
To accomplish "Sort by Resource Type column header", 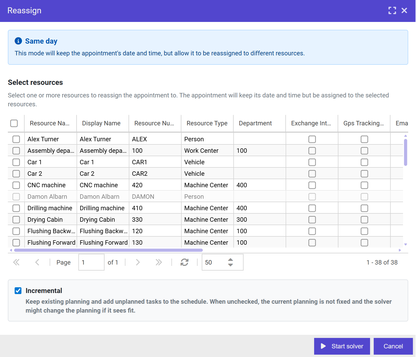I will point(207,123).
